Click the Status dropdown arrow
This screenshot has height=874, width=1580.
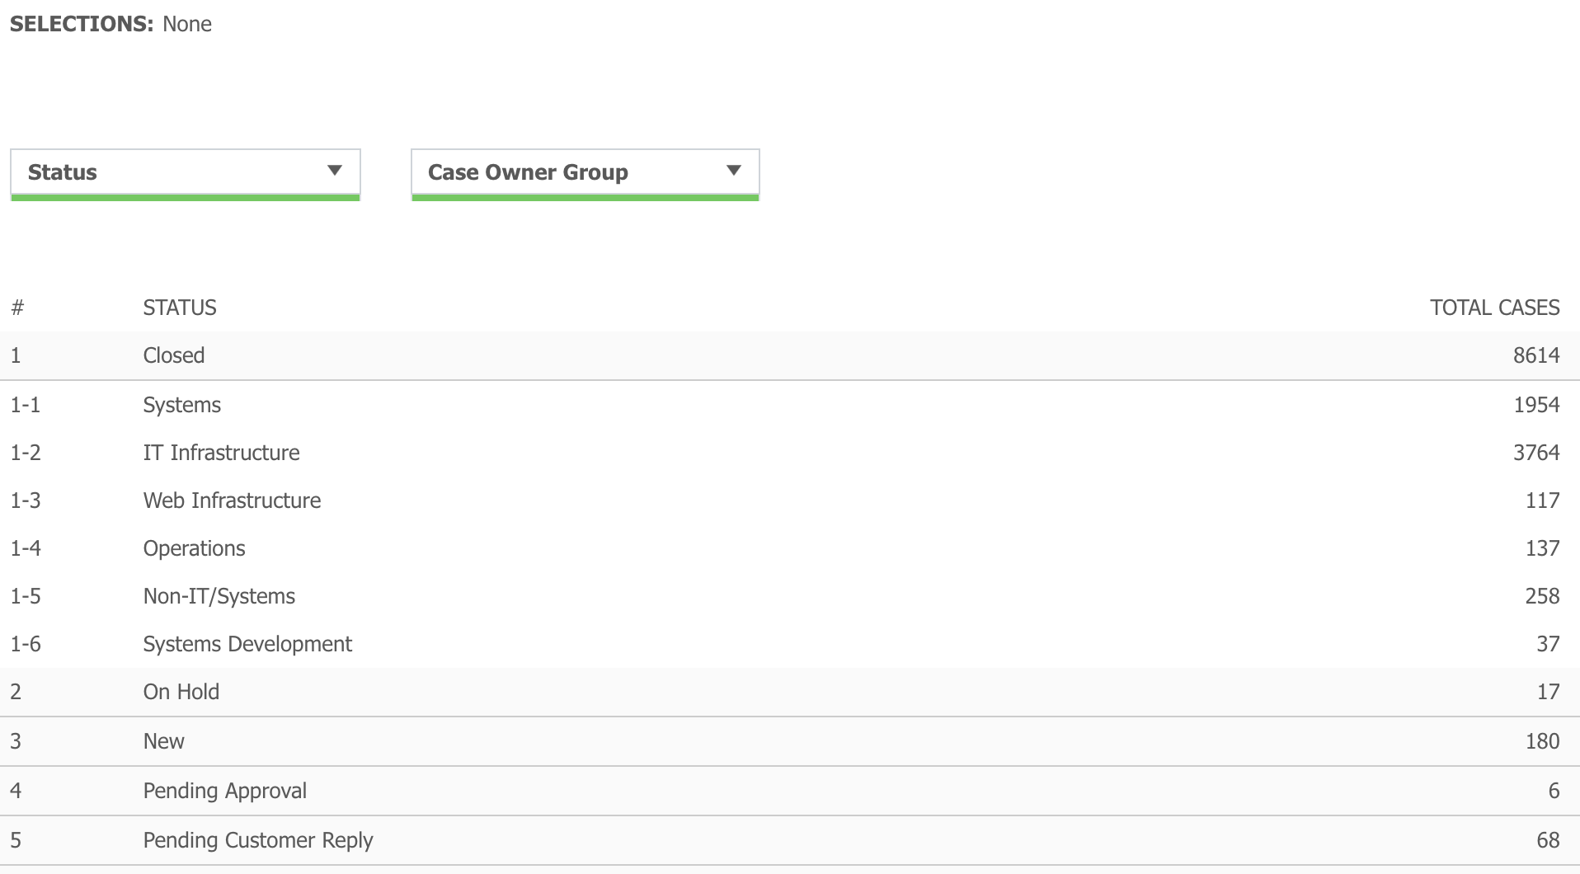point(335,170)
